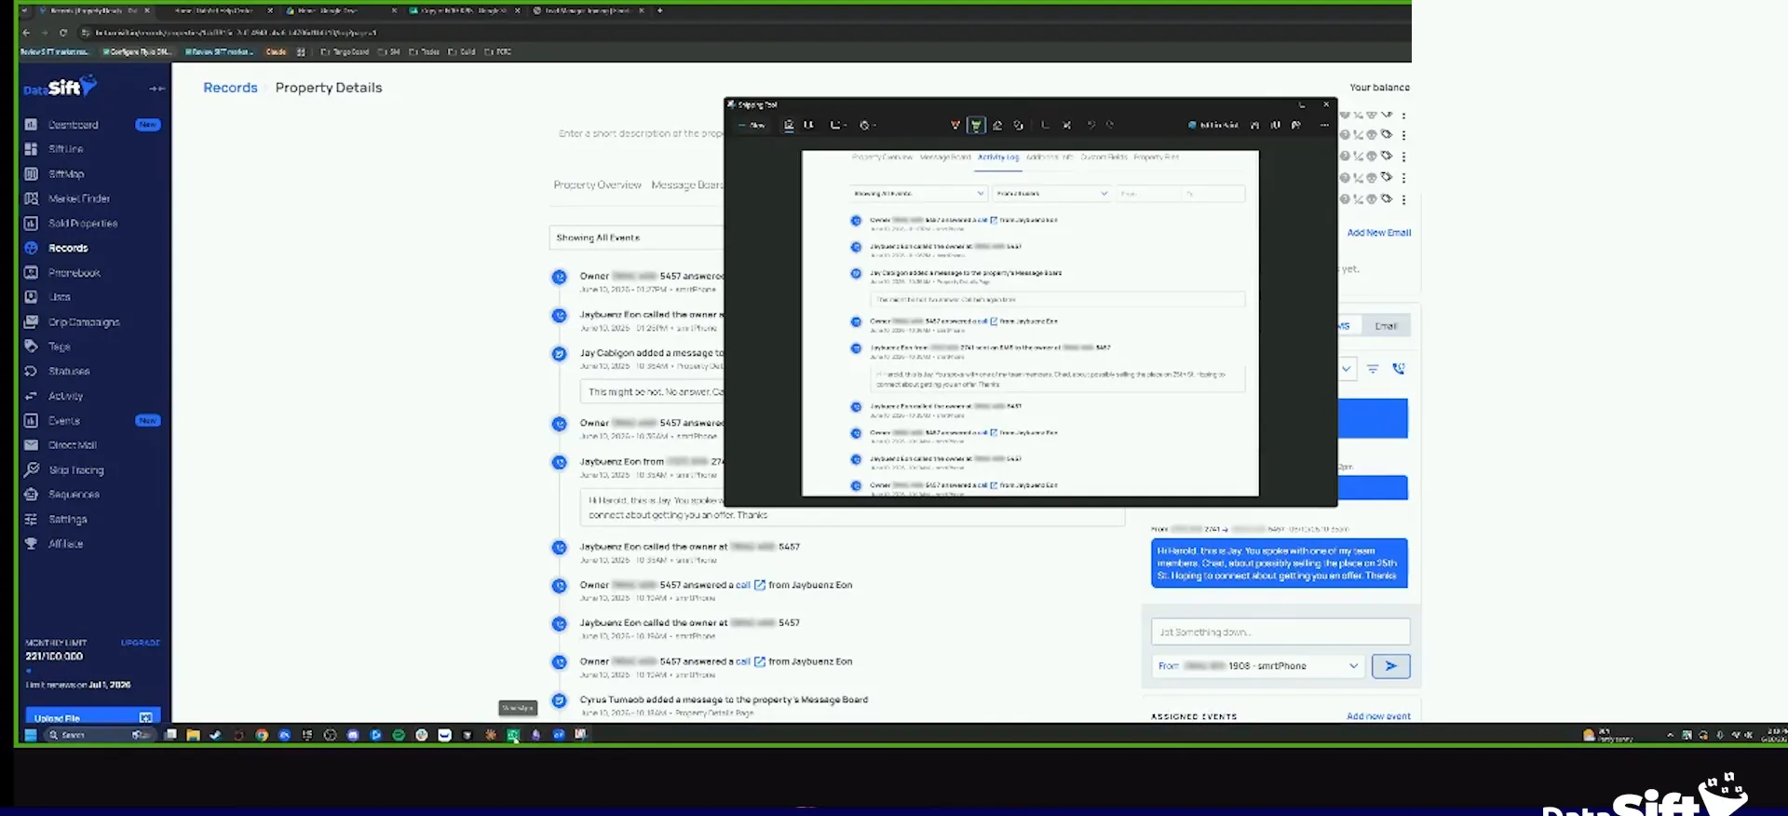Screen dimensions: 1788x816
Task: Open Drip Campaigns in the sidebar
Action: tap(83, 322)
